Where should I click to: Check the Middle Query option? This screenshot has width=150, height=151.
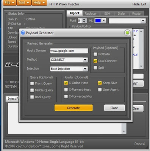point(32,90)
